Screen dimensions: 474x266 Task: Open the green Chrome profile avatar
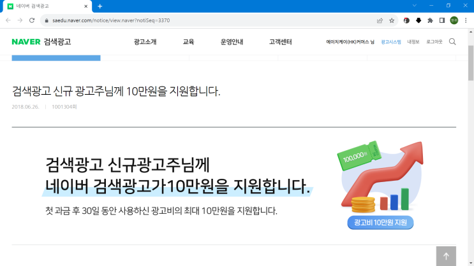[454, 20]
